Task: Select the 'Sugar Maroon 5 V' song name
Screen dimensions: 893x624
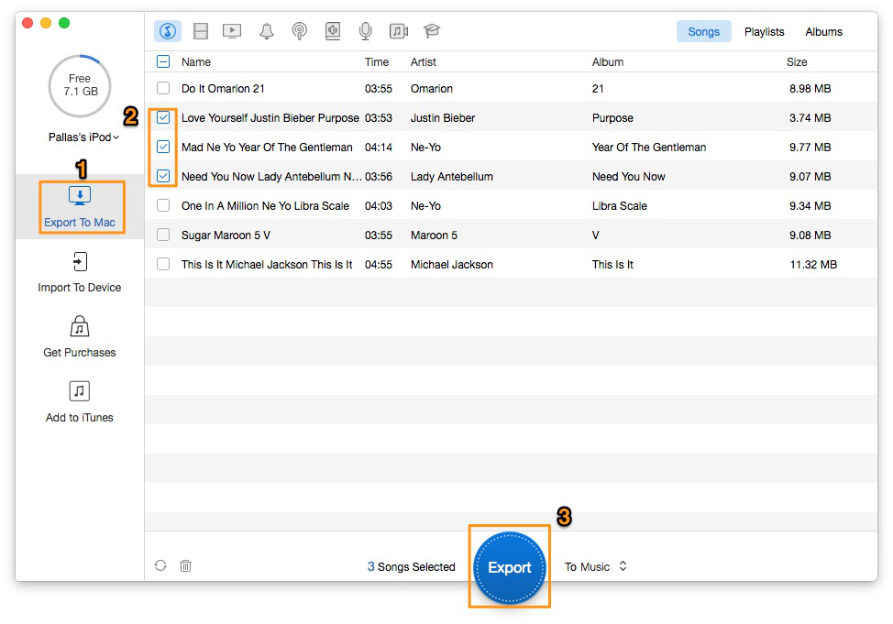Action: [x=226, y=235]
